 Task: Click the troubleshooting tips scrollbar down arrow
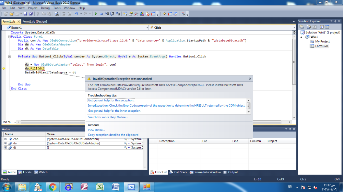pos(248,112)
